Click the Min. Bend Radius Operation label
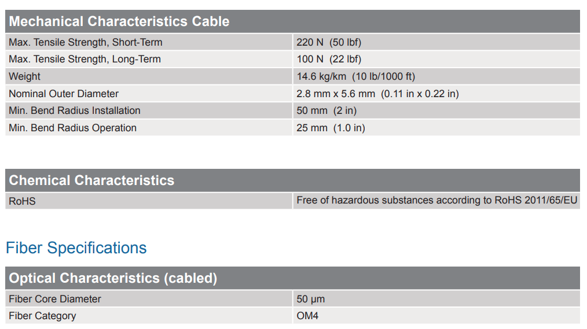The height and width of the screenshot is (329, 587). (72, 128)
